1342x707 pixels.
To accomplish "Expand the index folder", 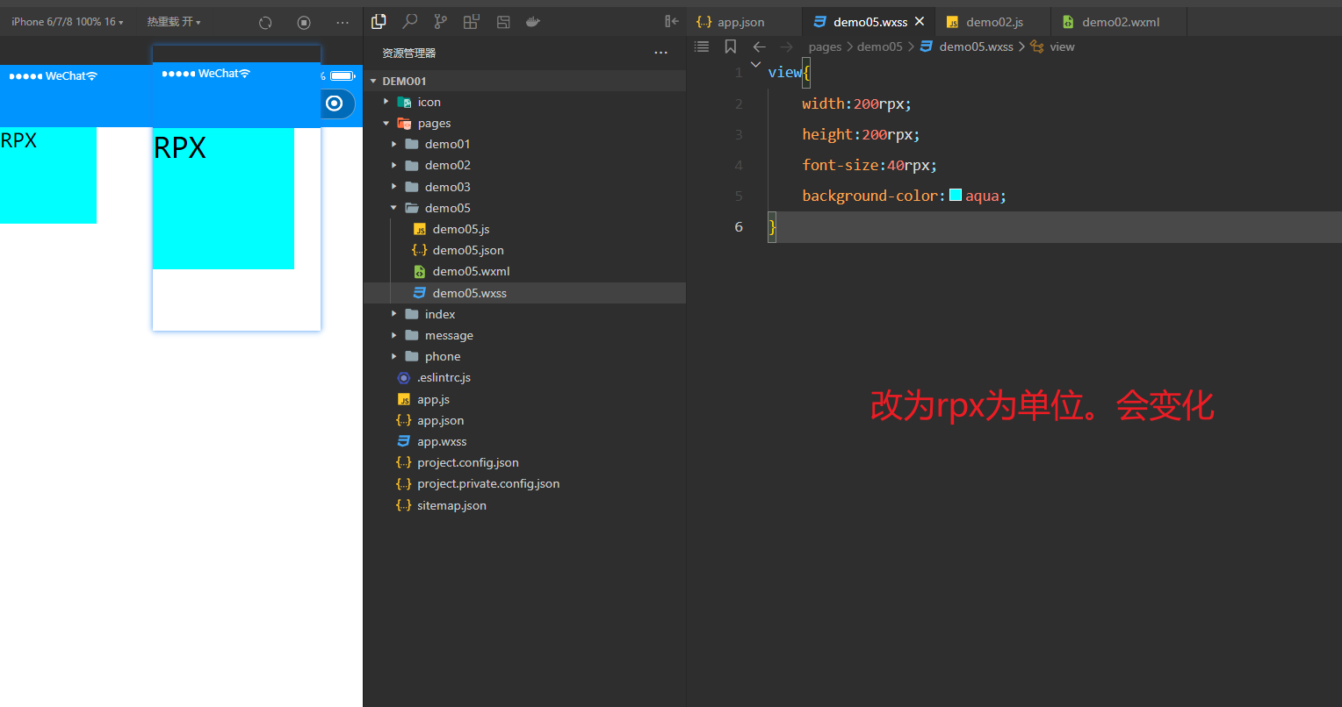I will (x=394, y=314).
